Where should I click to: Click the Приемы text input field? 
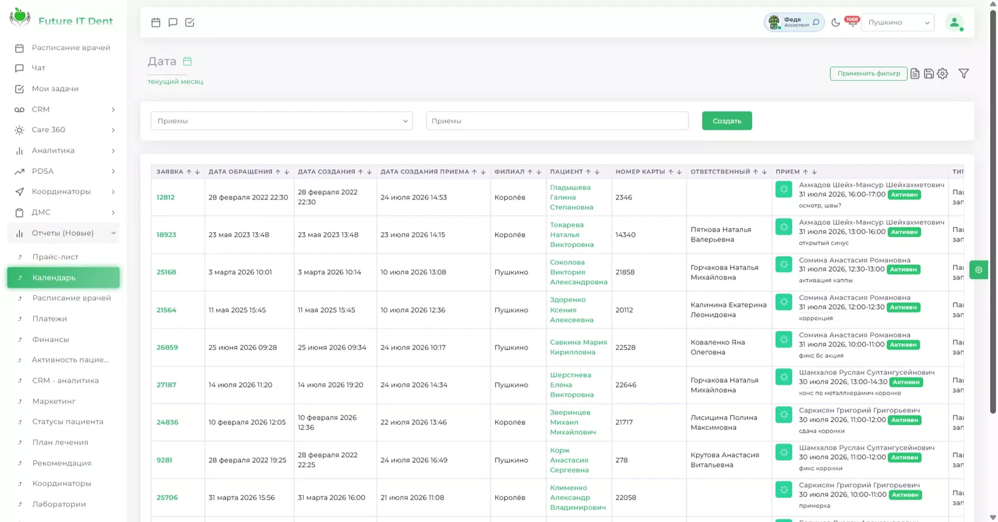coord(557,121)
